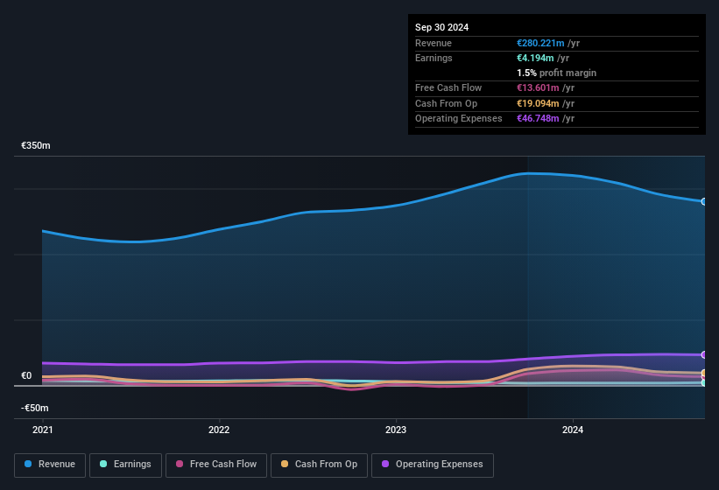719x490 pixels.
Task: Click the €0 y-axis label
Action: pyautogui.click(x=26, y=375)
